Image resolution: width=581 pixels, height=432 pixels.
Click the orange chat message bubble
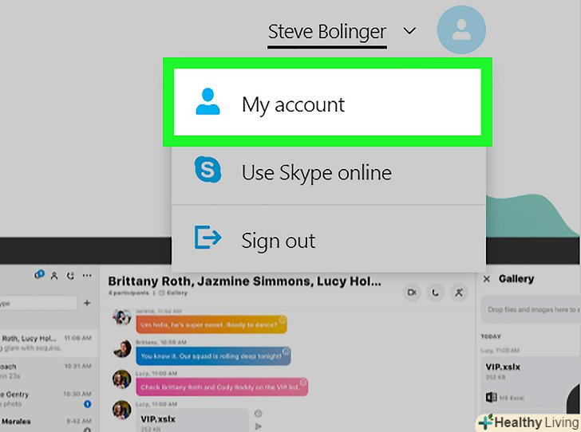[211, 324]
